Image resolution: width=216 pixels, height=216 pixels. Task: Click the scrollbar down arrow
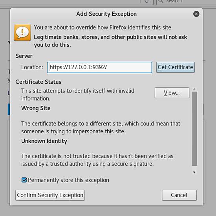194,172
